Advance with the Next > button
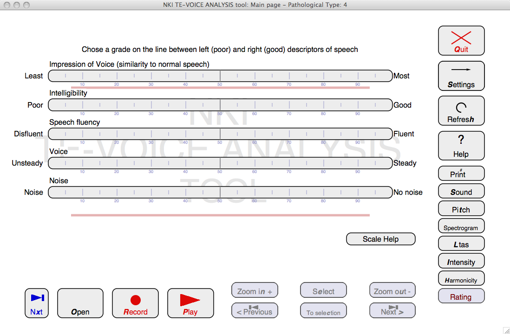 (392, 311)
